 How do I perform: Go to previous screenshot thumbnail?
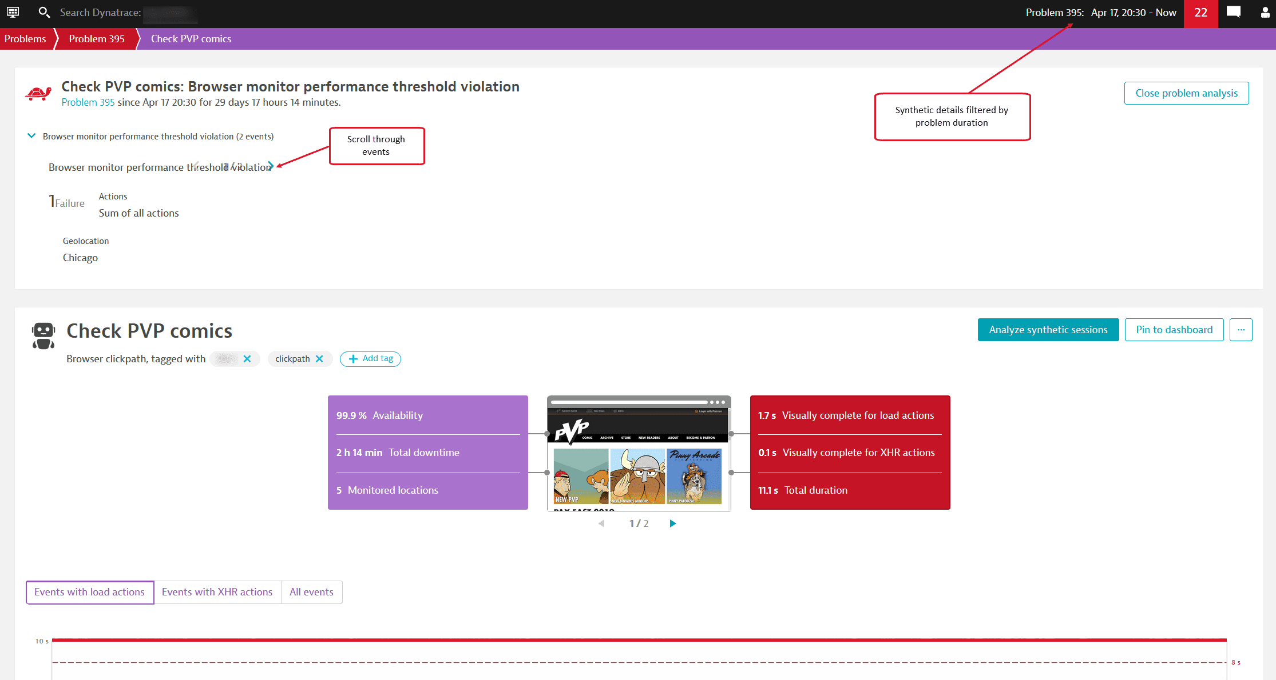[601, 523]
